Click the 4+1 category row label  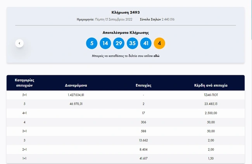click(25, 114)
